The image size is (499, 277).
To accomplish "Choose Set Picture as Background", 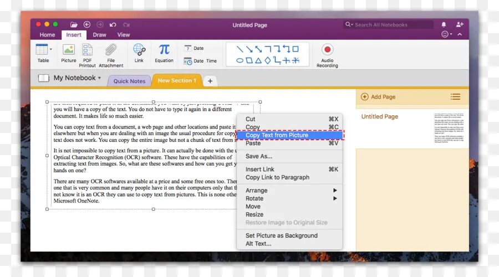I will point(289,235).
